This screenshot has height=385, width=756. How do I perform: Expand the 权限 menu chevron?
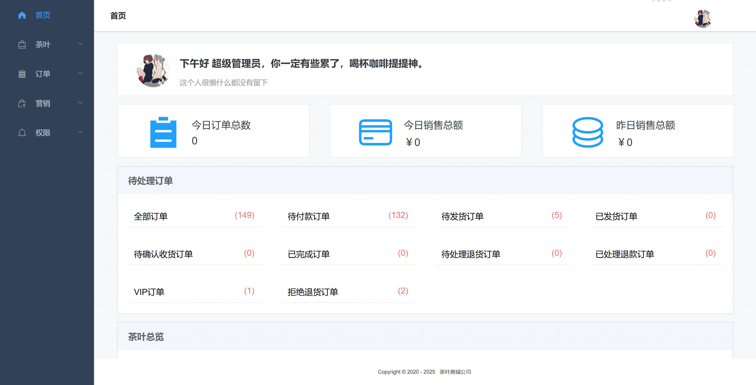click(80, 132)
